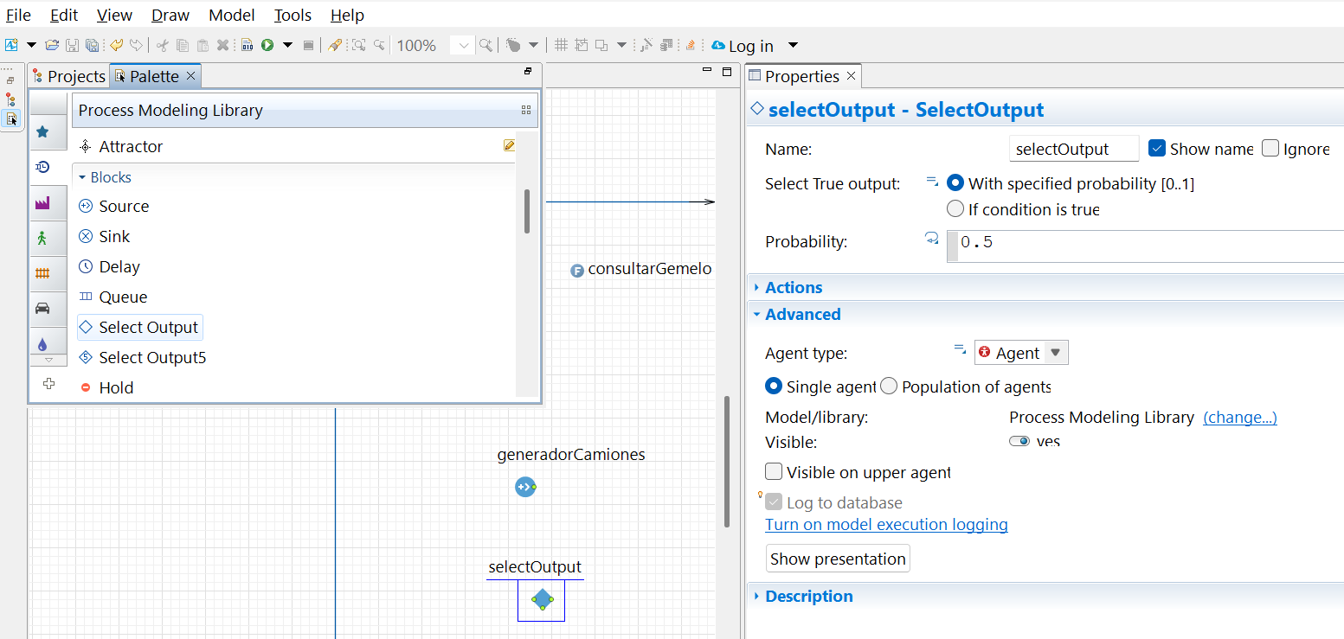Select the Sink block in the palette
1344x639 pixels.
pyautogui.click(x=104, y=237)
